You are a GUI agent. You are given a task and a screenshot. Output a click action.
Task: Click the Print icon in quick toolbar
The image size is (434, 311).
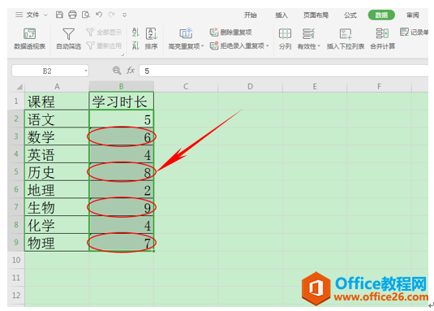click(72, 15)
